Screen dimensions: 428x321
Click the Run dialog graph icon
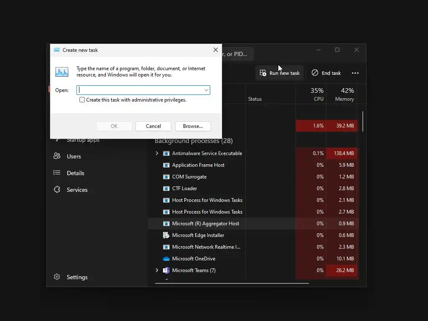click(62, 72)
